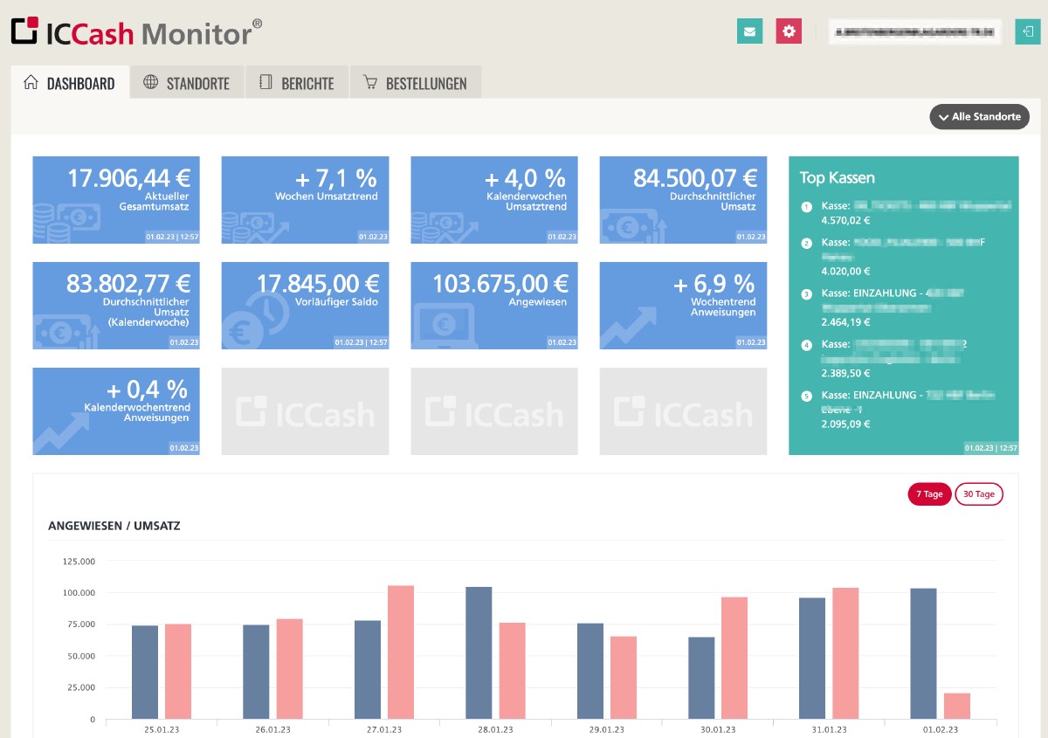Click the home icon on Dashboard tab
This screenshot has width=1048, height=738.
coord(31,83)
